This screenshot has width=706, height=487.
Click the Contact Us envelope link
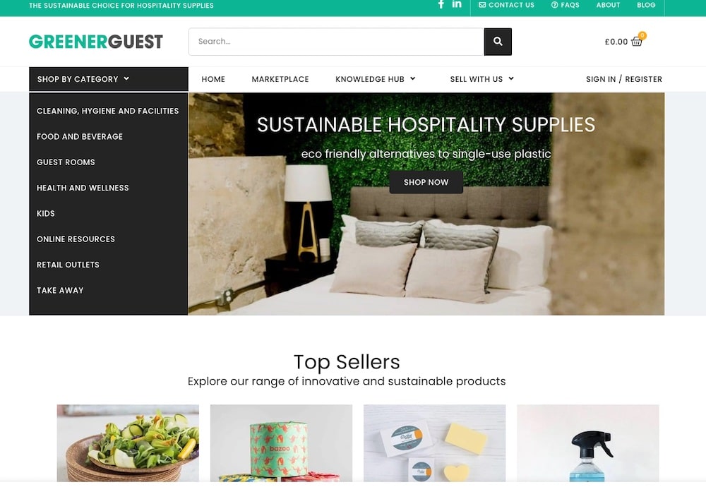click(506, 5)
